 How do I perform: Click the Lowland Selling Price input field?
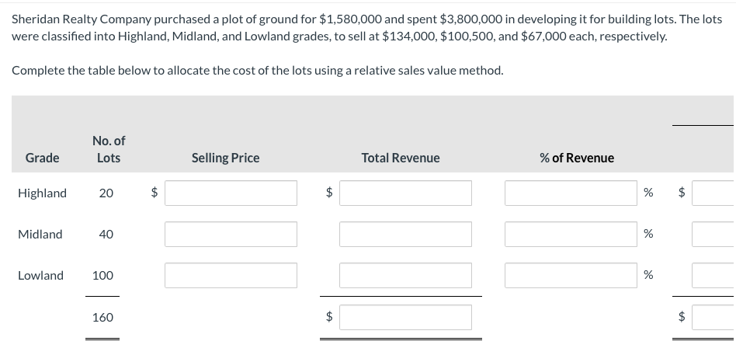point(231,275)
